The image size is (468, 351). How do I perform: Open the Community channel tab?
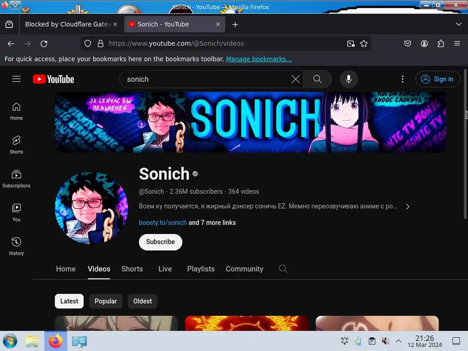point(245,269)
